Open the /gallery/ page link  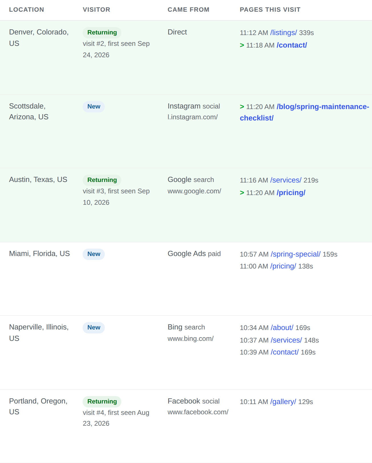click(283, 402)
